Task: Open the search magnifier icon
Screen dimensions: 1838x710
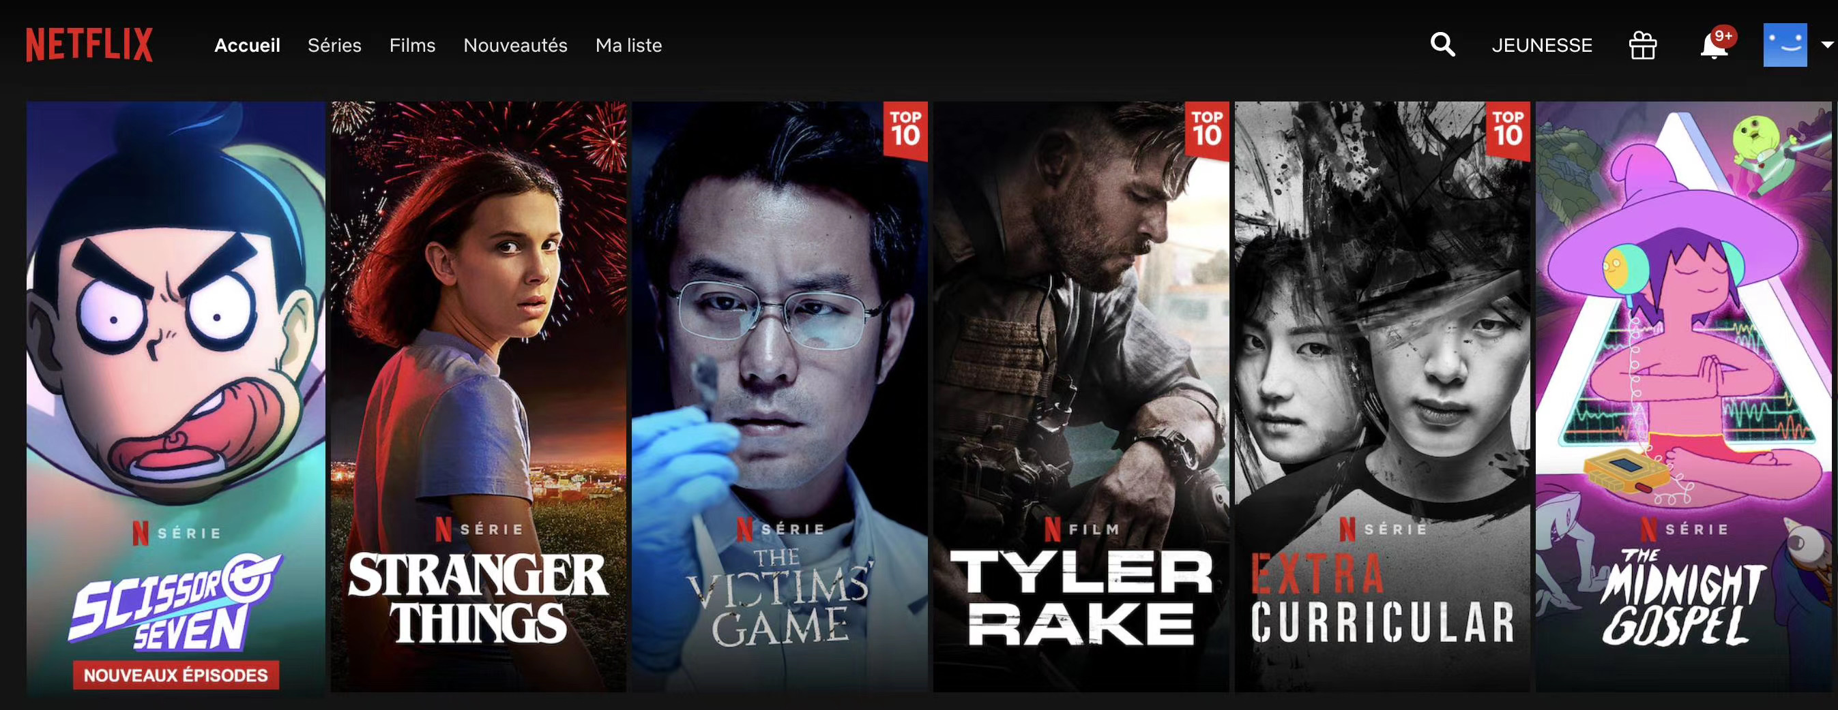Action: (1442, 45)
